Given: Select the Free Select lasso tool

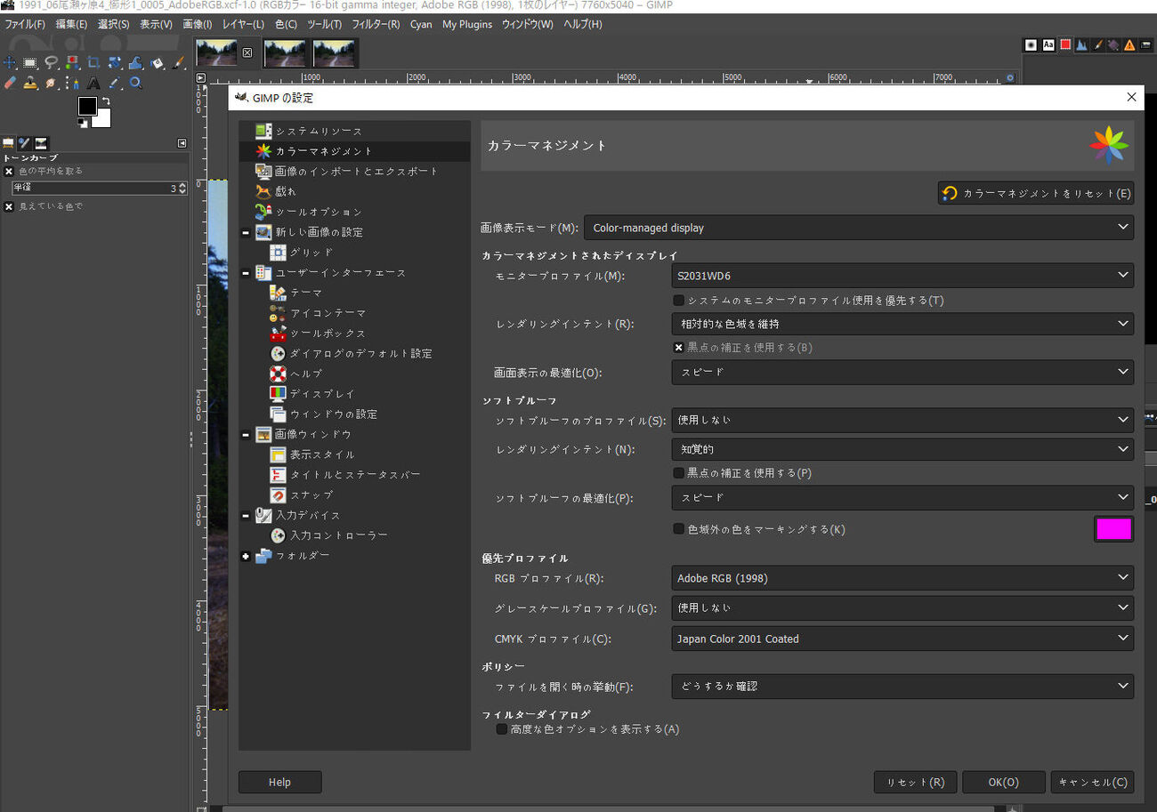Looking at the screenshot, I should [51, 62].
